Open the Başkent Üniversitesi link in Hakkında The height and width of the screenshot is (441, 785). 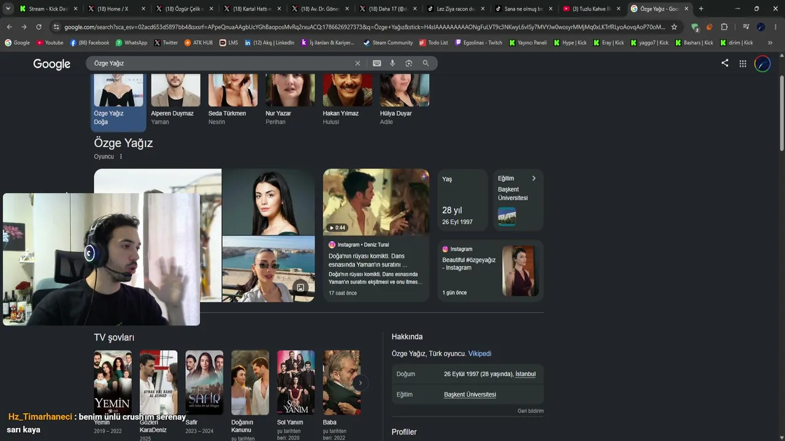click(x=470, y=394)
